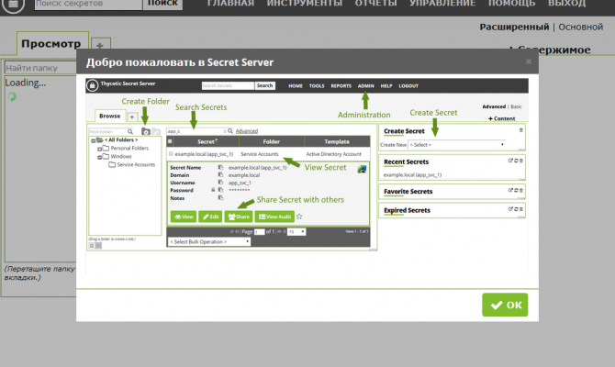Select Service Accounts folder in tutorial image
The image size is (615, 367).
pos(132,164)
